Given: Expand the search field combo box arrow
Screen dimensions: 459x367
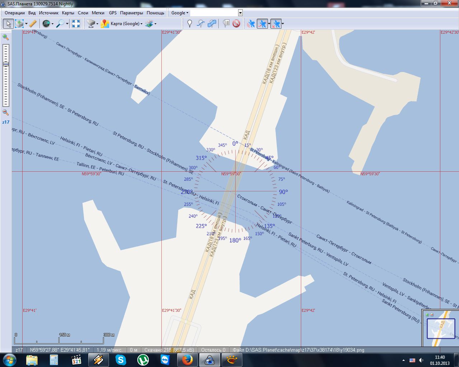Looking at the screenshot, I should (240, 13).
